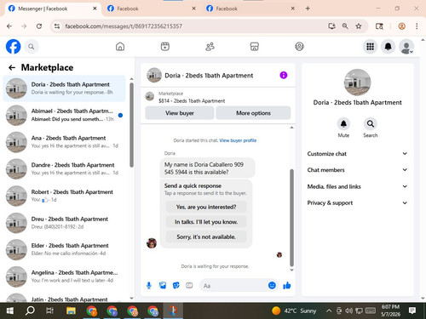Click the conversation list scrollbar
Image resolution: width=426 pixels, height=319 pixels.
point(131,125)
